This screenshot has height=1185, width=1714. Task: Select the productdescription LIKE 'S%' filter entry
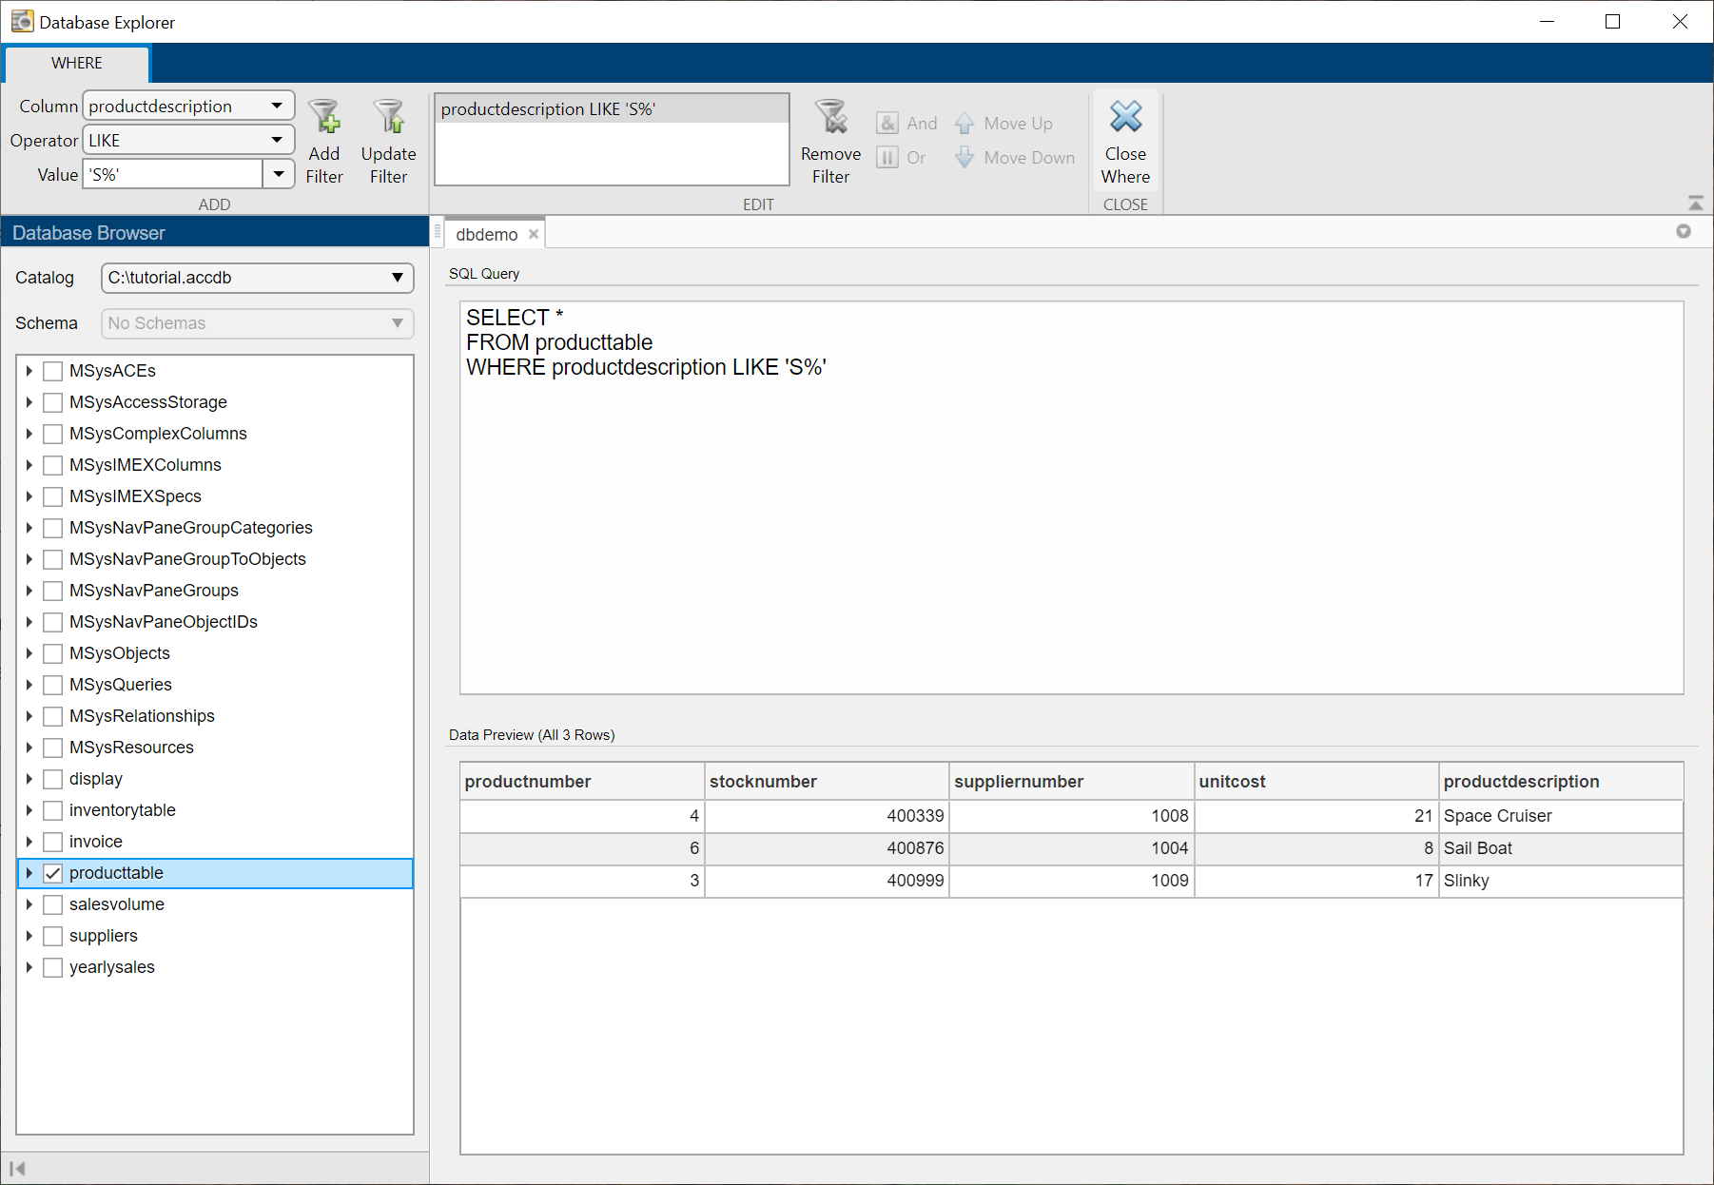[x=548, y=109]
